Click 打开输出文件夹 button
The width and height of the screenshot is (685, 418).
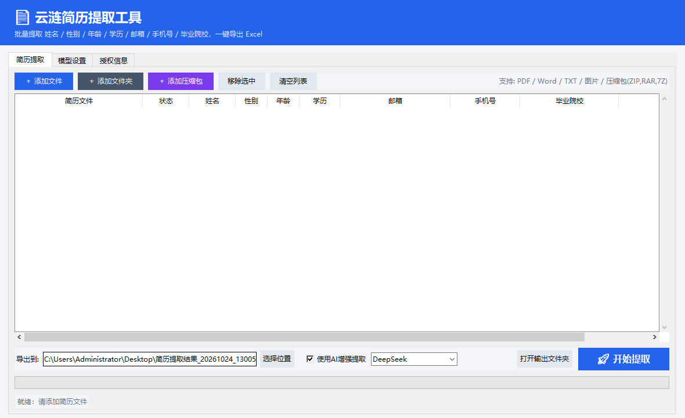pyautogui.click(x=545, y=359)
